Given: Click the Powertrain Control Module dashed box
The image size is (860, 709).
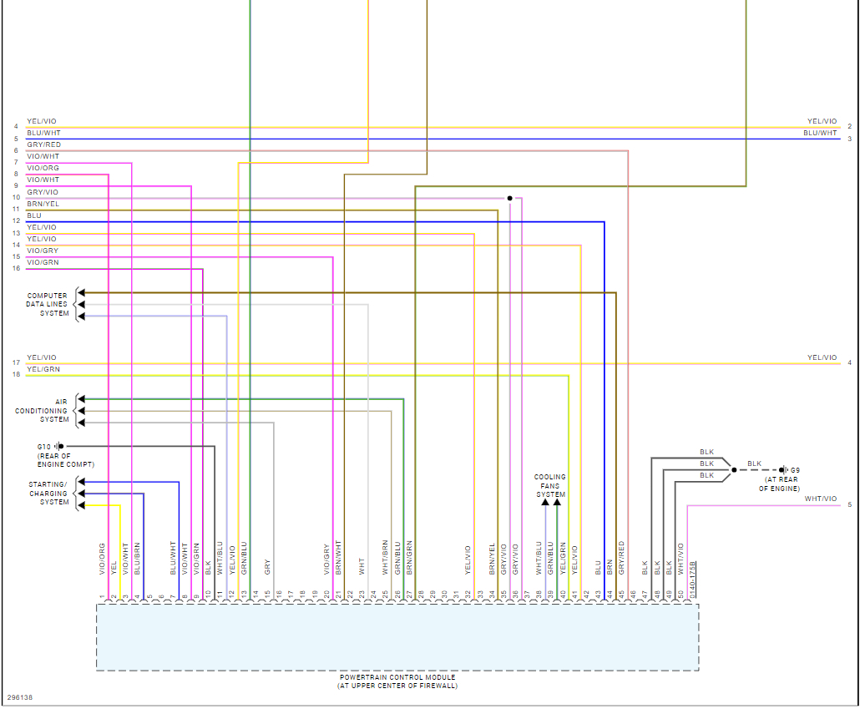Looking at the screenshot, I should (x=397, y=637).
